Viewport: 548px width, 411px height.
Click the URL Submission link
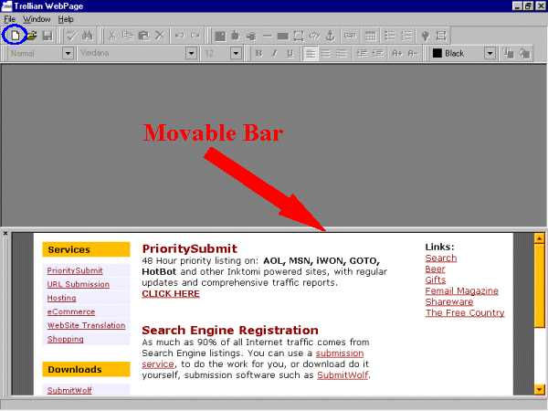[x=79, y=284]
